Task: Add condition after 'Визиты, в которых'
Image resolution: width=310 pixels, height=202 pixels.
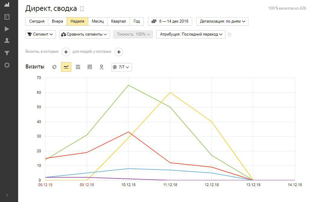Action: click(x=66, y=52)
